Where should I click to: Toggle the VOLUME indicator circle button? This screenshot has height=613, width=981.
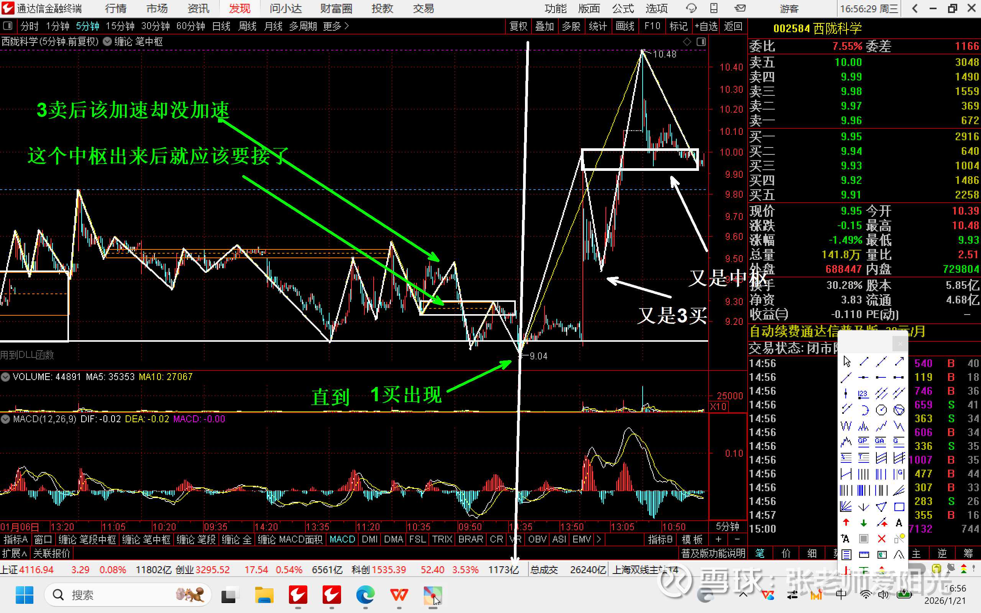[5, 377]
